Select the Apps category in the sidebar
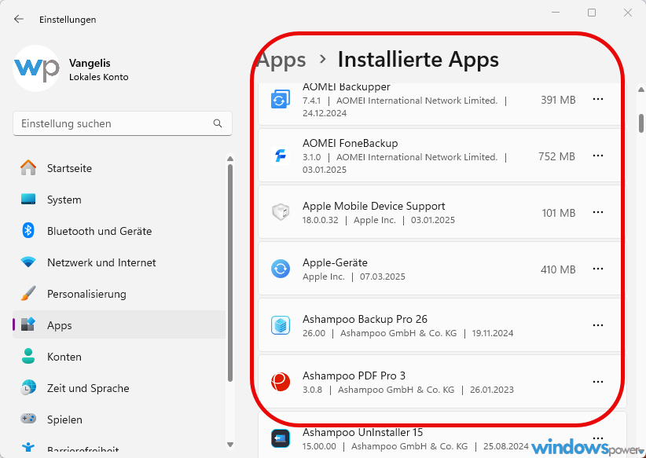 (x=119, y=325)
